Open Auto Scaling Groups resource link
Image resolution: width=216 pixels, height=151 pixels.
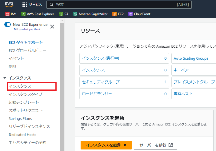click(x=191, y=58)
